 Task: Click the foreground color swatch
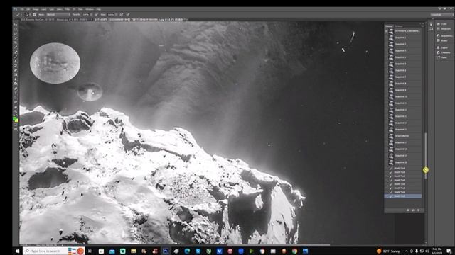[x=14, y=118]
